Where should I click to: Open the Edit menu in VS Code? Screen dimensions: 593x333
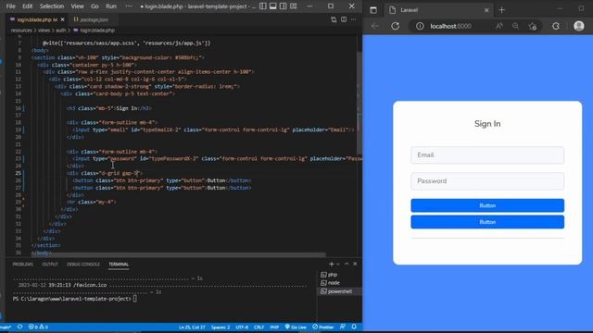pyautogui.click(x=27, y=6)
